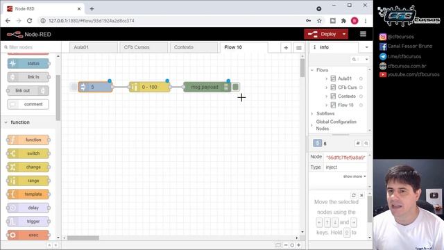Find selected node with search icon
The width and height of the screenshot is (444, 250).
pyautogui.click(x=366, y=144)
